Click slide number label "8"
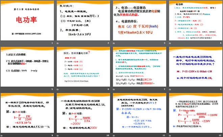This screenshot has width=223, height=137. pyautogui.click(x=221, y=89)
